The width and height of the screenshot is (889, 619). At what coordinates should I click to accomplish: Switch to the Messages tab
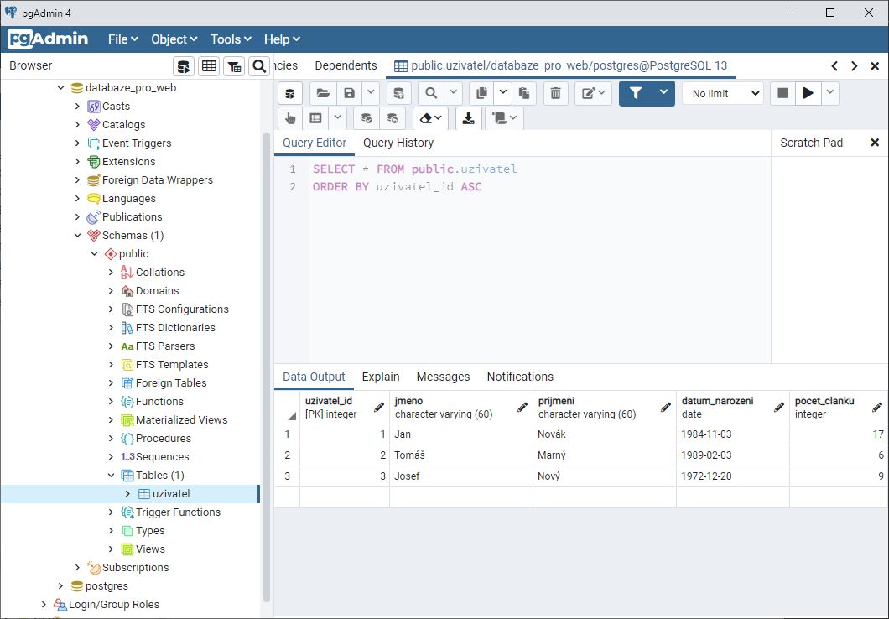443,377
